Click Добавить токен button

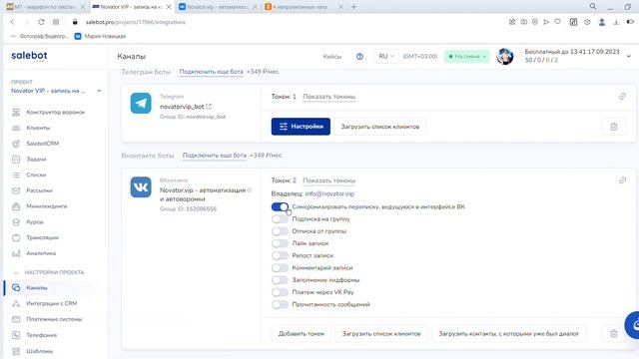coord(302,334)
